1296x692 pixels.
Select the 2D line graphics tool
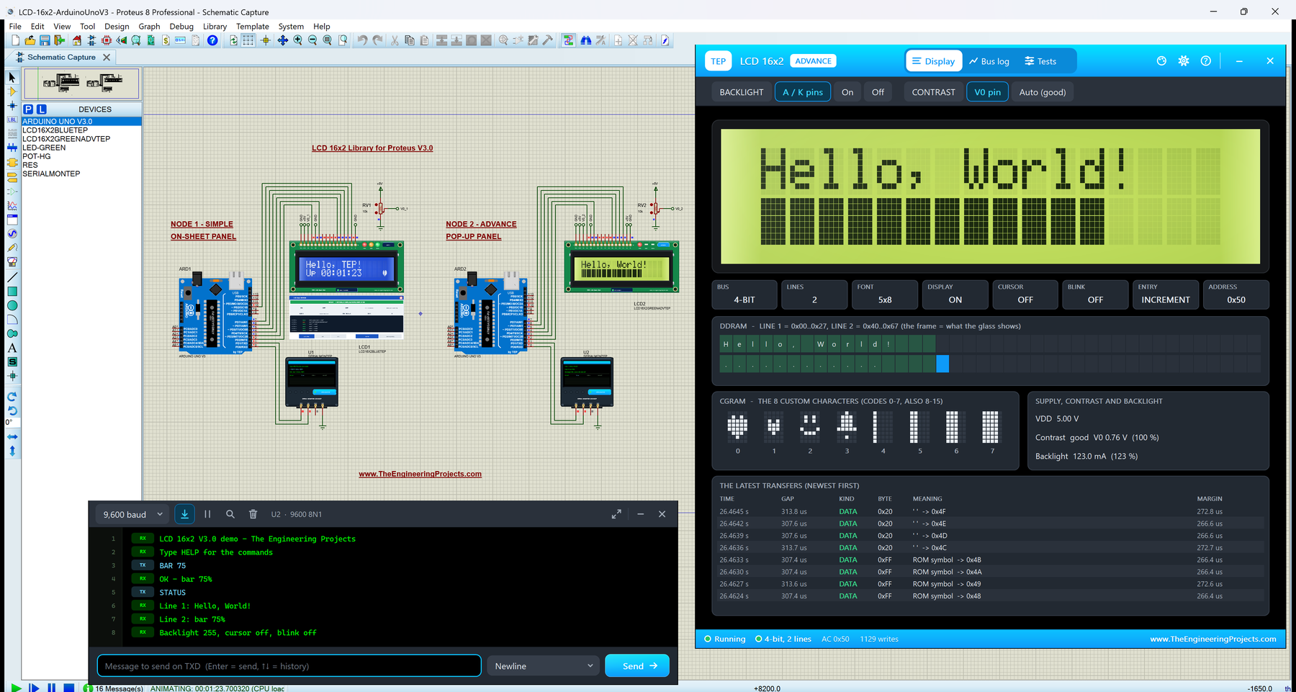tap(12, 277)
